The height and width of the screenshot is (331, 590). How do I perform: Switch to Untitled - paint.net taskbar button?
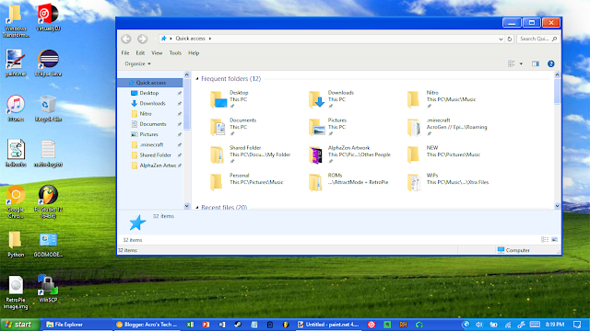pos(328,325)
